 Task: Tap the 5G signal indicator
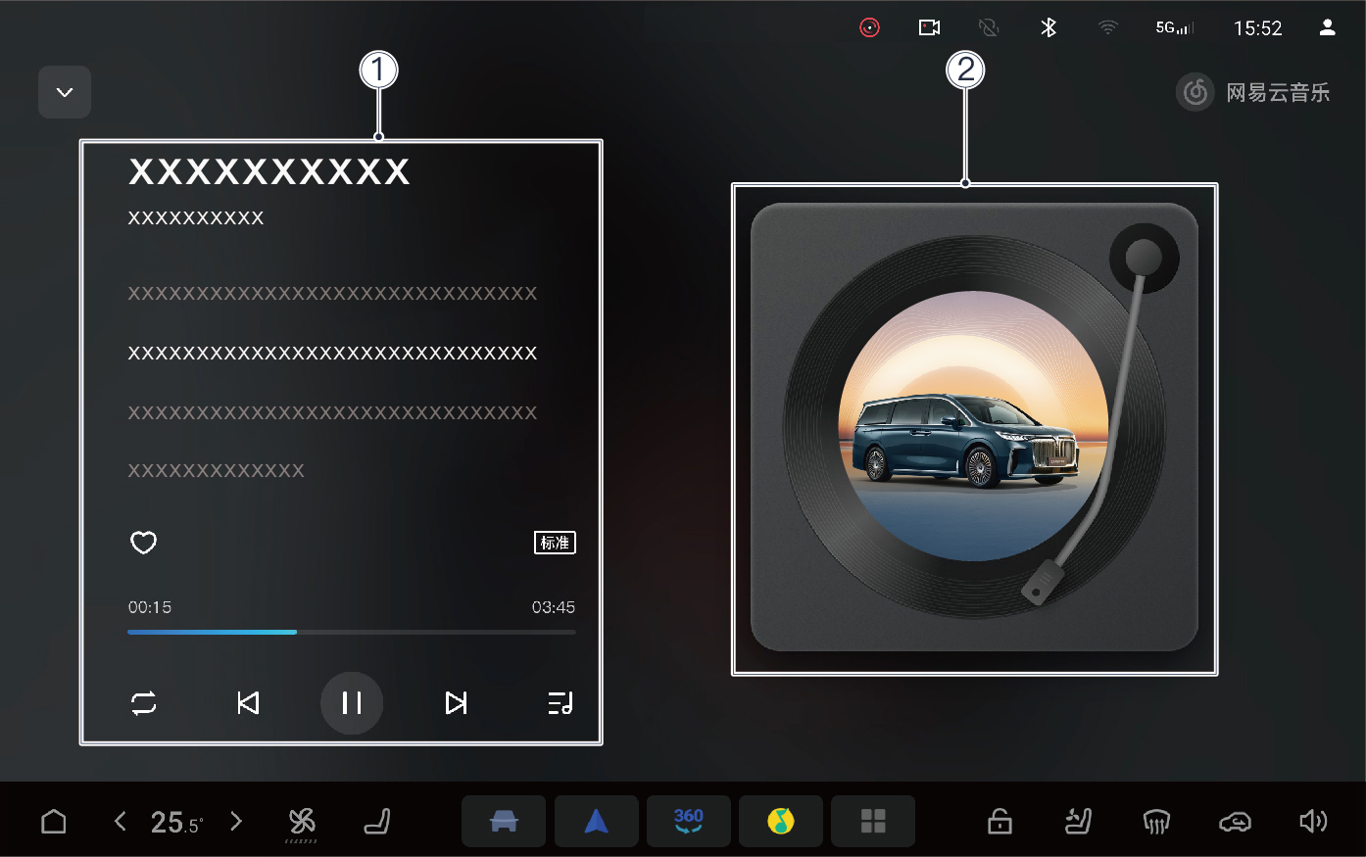[1174, 27]
